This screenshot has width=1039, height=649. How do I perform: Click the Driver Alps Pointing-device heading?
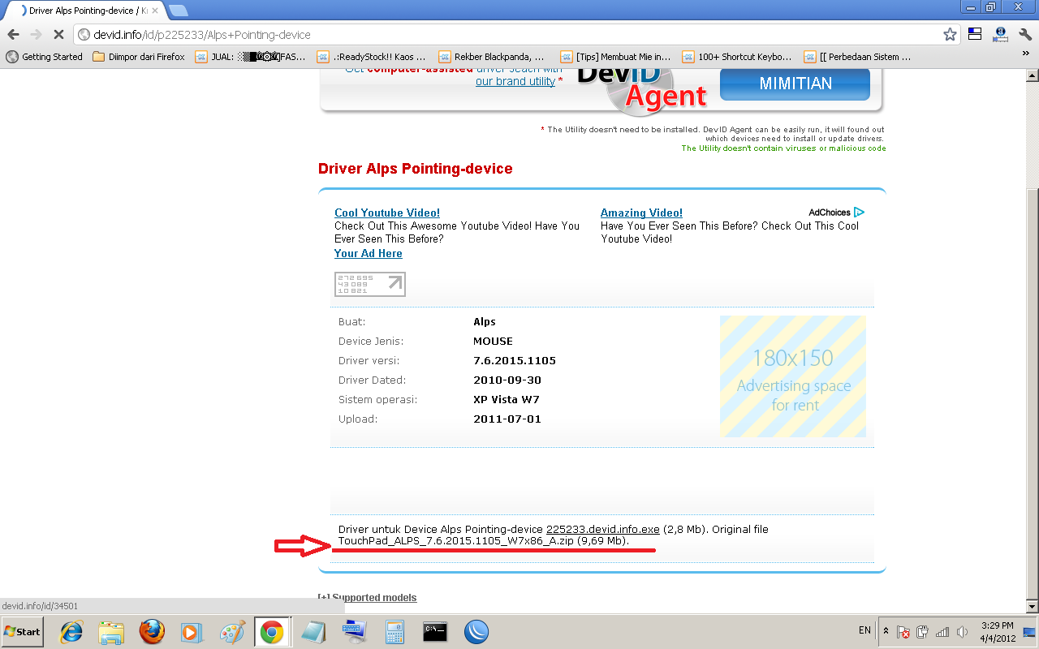click(416, 169)
